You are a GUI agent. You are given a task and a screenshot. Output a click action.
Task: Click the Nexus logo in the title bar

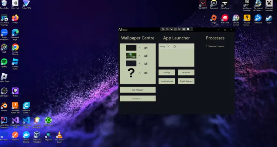[x=120, y=29]
